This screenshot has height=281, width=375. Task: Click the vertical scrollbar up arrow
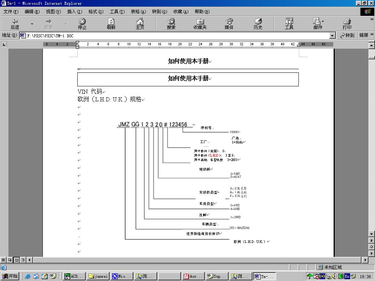pyautogui.click(x=371, y=45)
